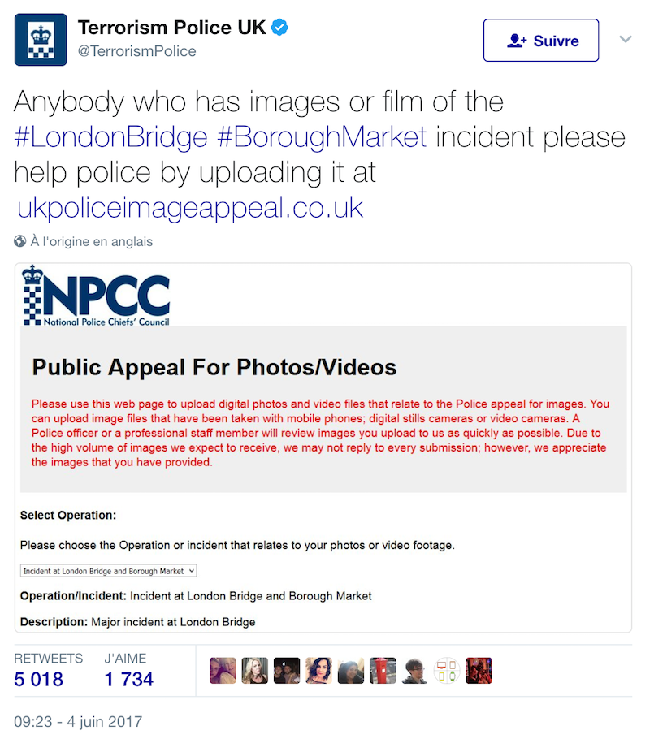Click the Terrorism Police UK account name
This screenshot has height=739, width=650.
[x=172, y=28]
